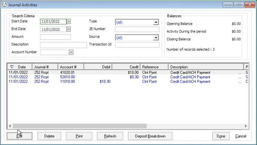Click the Journal Activities app icon in title bar
The image size is (257, 145).
[x=4, y=5]
